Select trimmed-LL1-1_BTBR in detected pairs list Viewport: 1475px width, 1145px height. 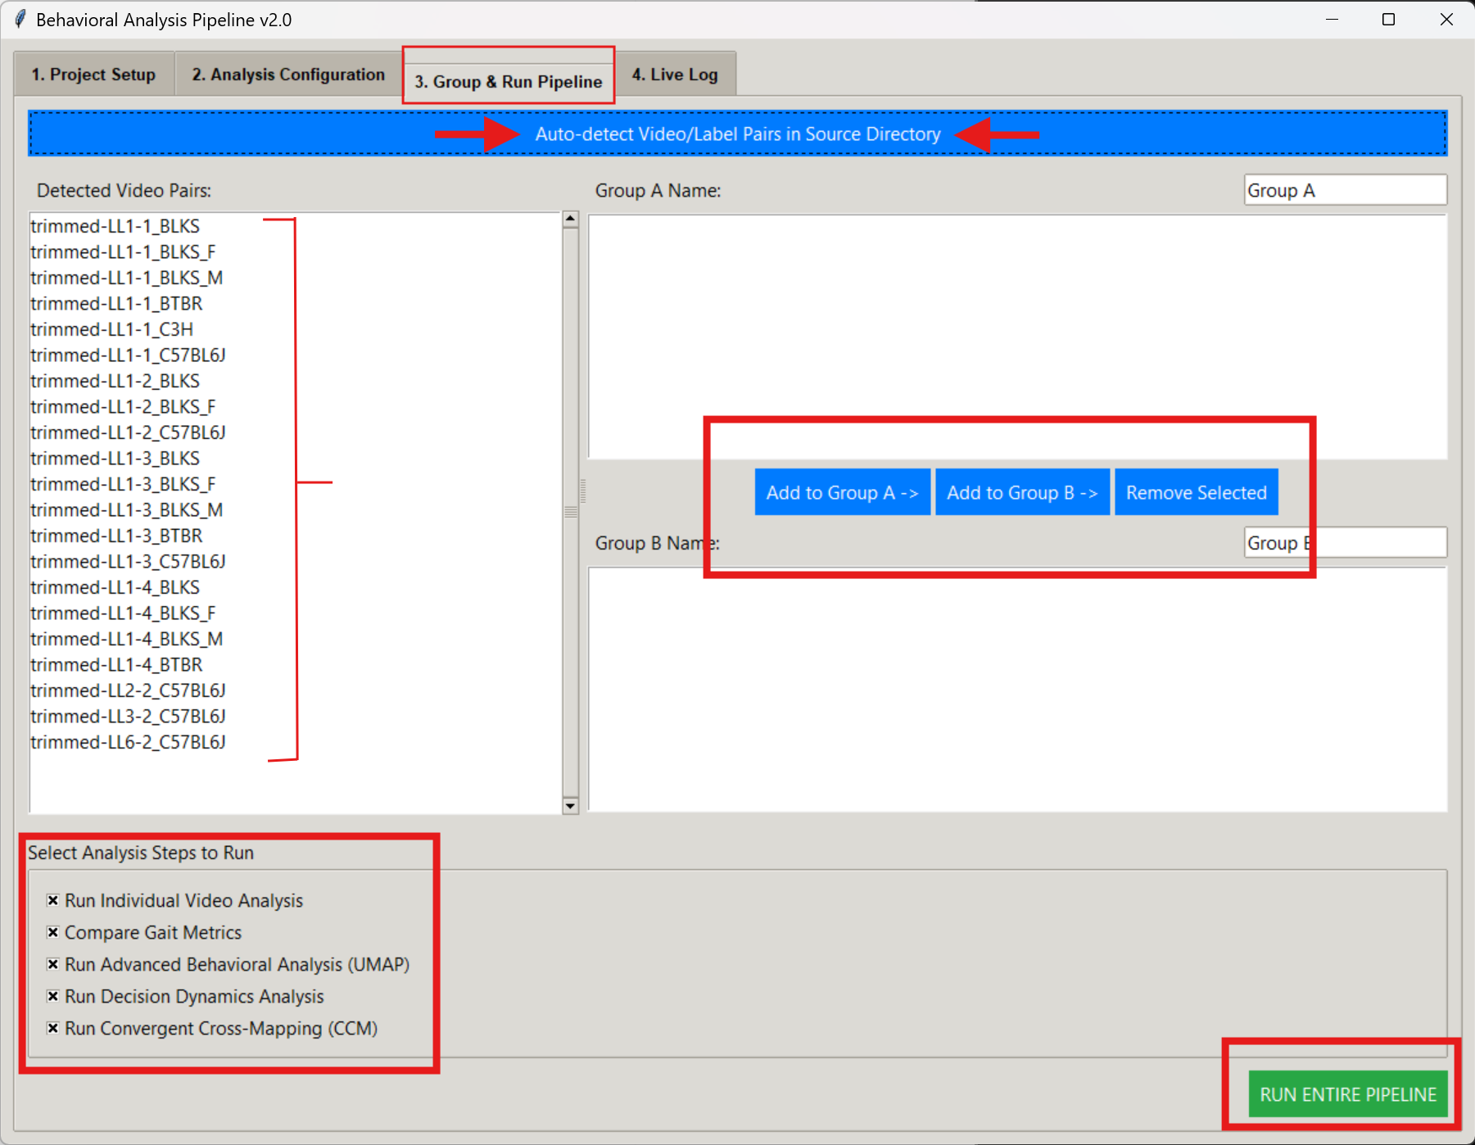[116, 304]
